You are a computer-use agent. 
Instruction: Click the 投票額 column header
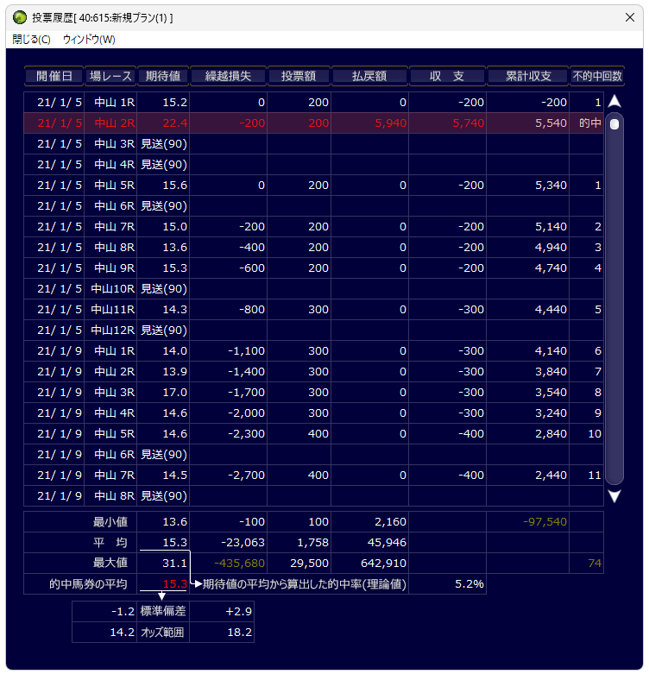click(x=299, y=76)
